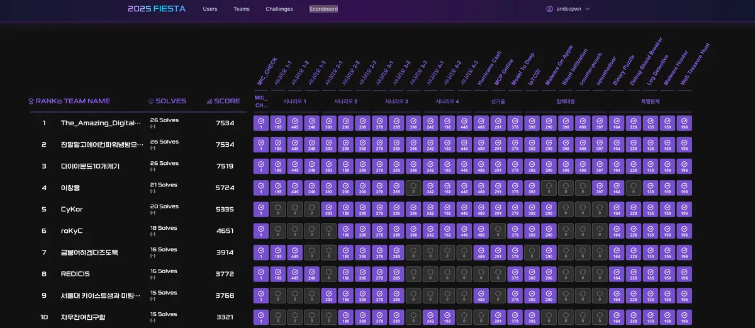This screenshot has width=755, height=328.
Task: Open the andsopwn account dropdown chevron
Action: pos(588,9)
